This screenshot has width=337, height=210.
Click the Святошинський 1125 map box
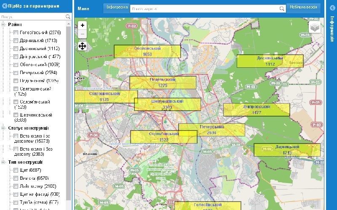point(106,97)
